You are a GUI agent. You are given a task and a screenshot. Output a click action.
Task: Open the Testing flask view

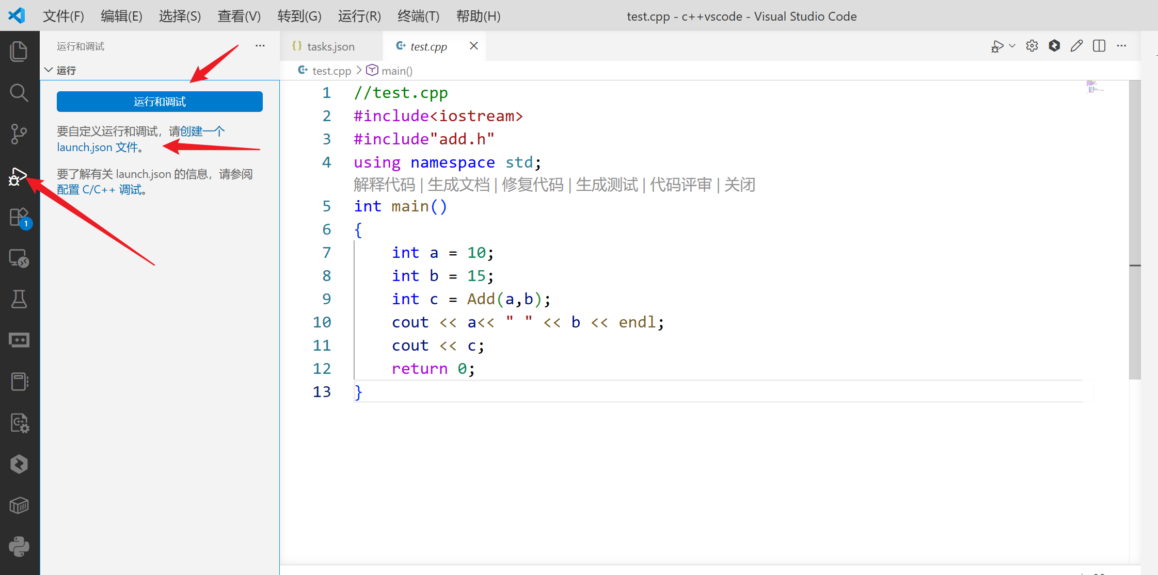[19, 299]
